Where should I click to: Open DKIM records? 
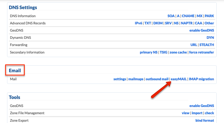[158, 23]
